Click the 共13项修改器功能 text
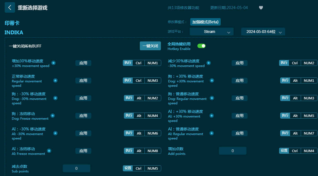 tap(183, 8)
